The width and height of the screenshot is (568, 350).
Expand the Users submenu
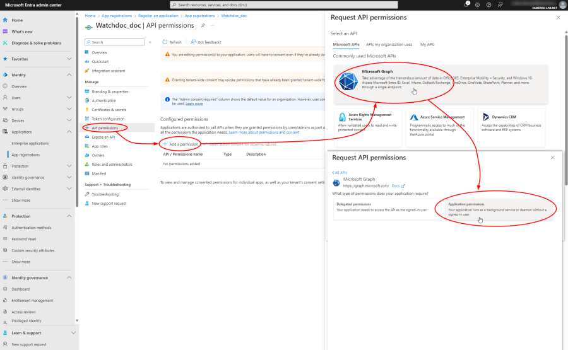(x=69, y=98)
